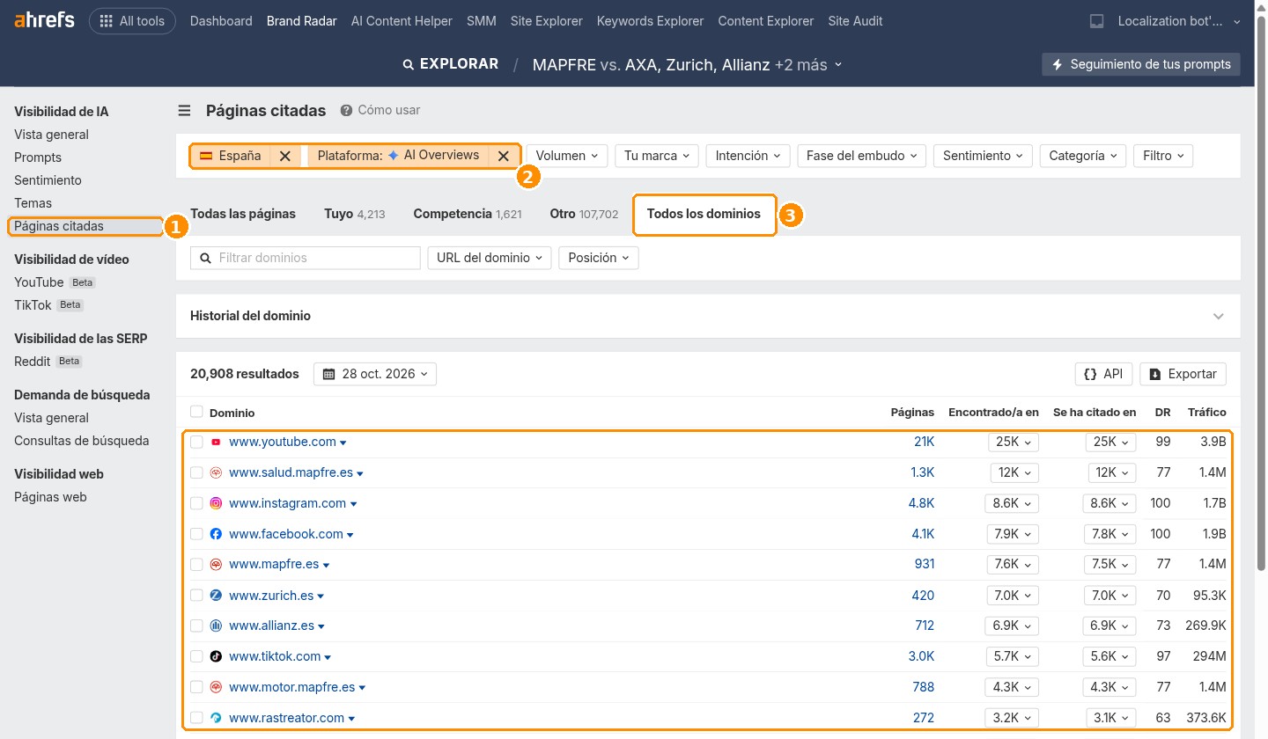
Task: Open Site Explorer in the top navigation
Action: click(x=547, y=21)
